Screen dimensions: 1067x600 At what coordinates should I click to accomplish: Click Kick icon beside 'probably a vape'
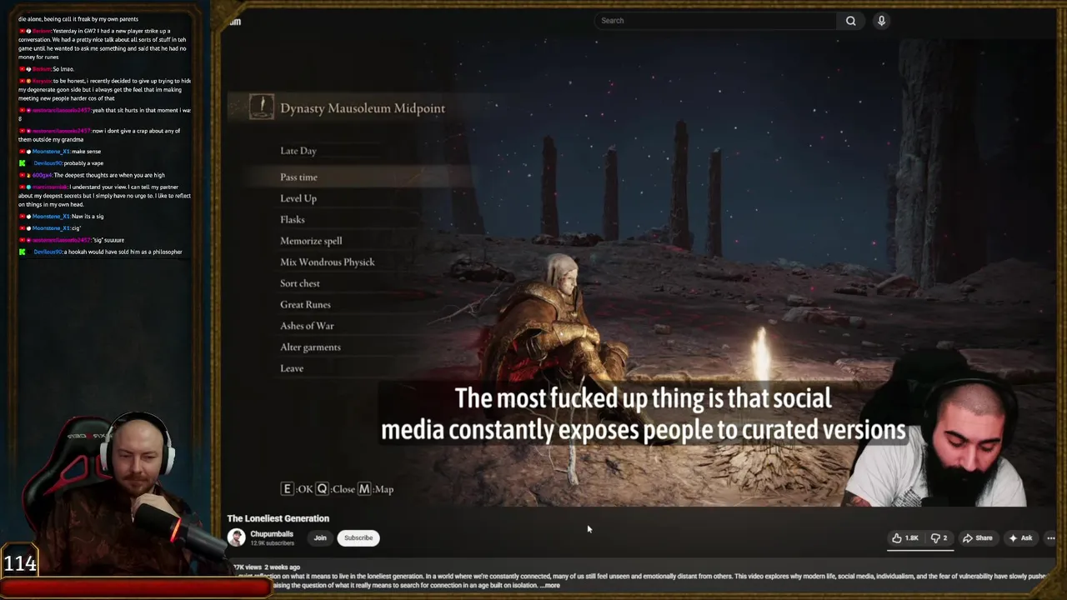pos(23,163)
